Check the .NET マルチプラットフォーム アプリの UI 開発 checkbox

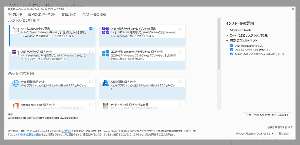[x=180, y=28]
